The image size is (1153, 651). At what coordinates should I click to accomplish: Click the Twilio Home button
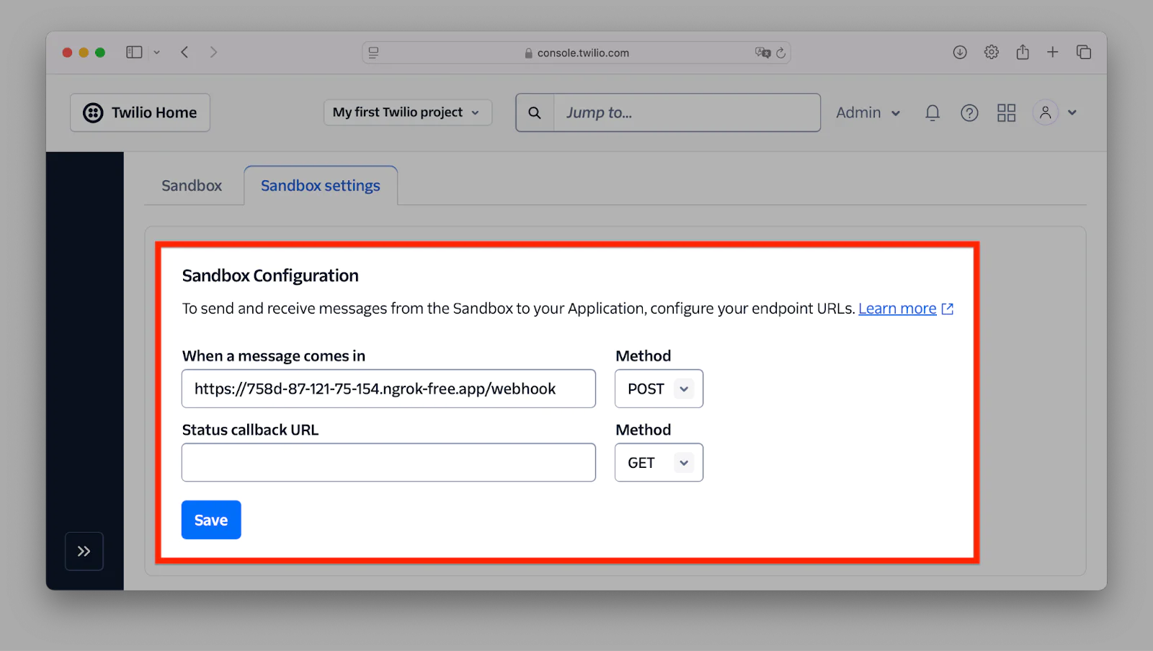(140, 112)
